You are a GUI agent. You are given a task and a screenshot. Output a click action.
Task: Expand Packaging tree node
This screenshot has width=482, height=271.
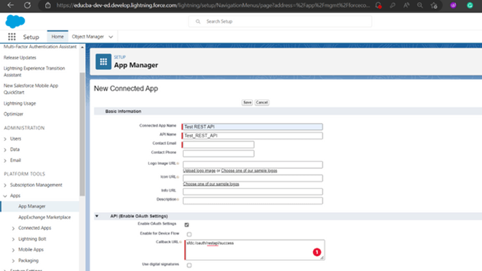pos(13,261)
